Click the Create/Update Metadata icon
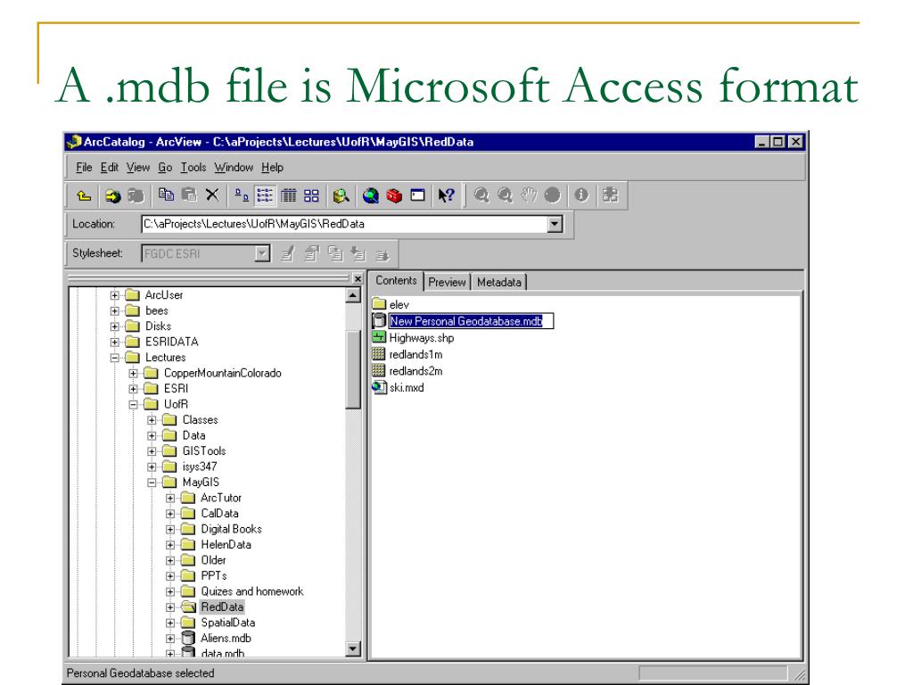 click(x=335, y=254)
